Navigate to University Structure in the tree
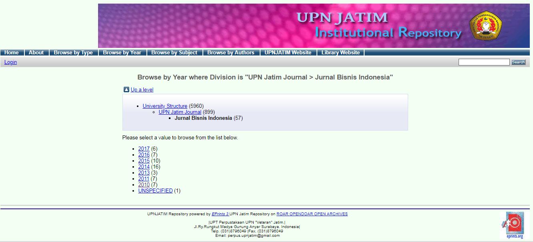Viewport: 533px width, 242px height. 165,106
